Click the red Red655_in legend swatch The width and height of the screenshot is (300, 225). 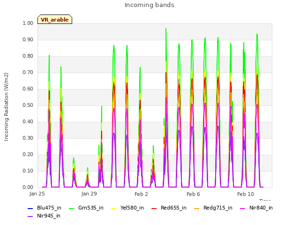coord(154,208)
